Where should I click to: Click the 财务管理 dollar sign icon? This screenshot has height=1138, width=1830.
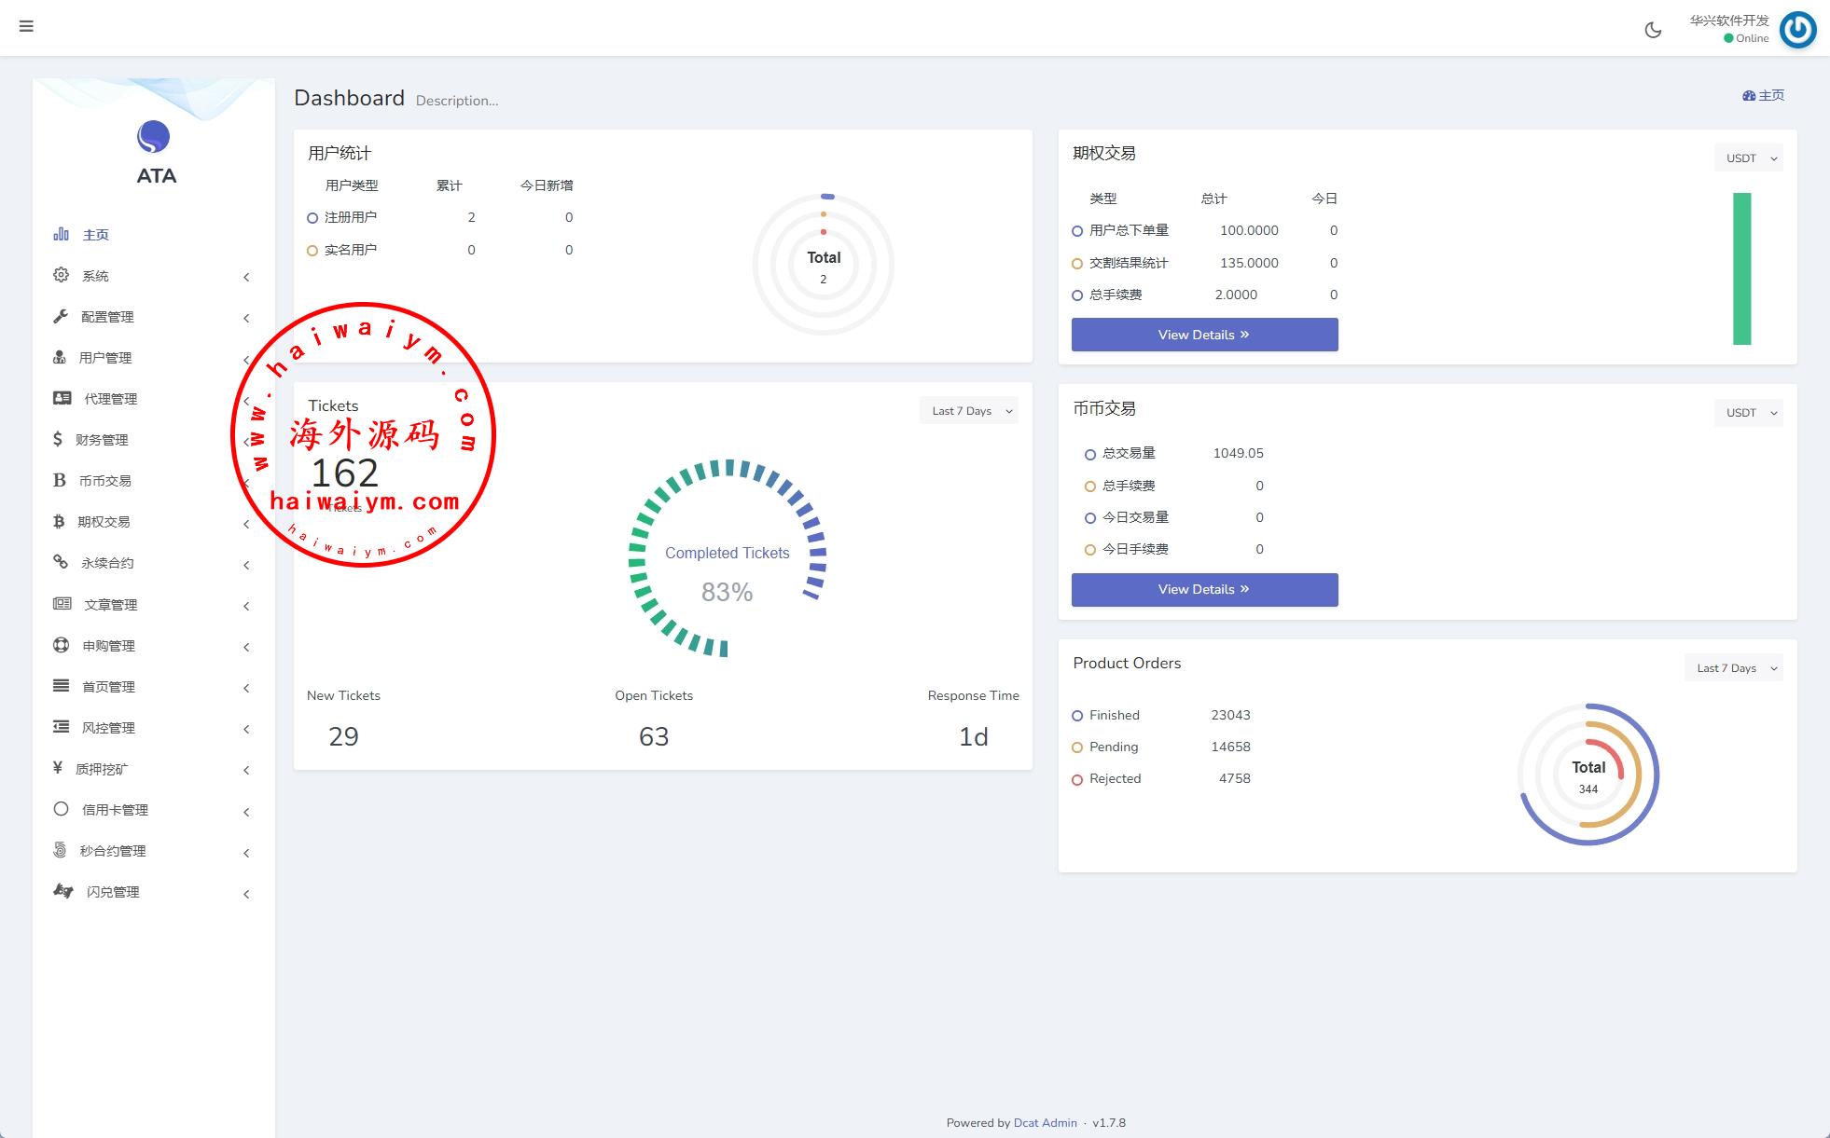click(x=58, y=439)
